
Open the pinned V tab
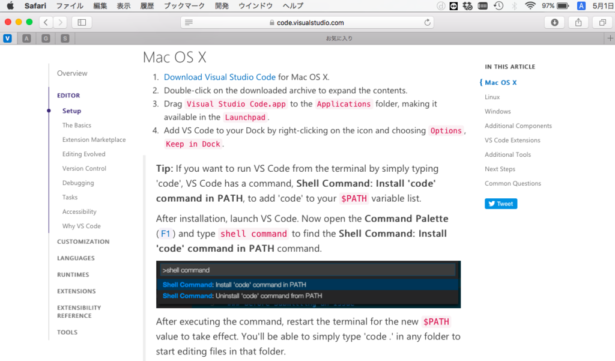click(7, 38)
